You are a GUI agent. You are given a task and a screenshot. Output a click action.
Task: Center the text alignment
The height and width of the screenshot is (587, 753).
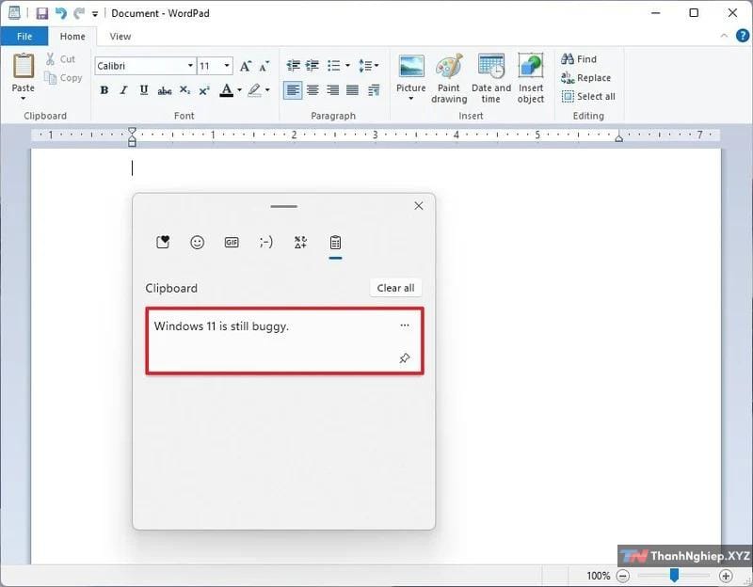pyautogui.click(x=312, y=89)
